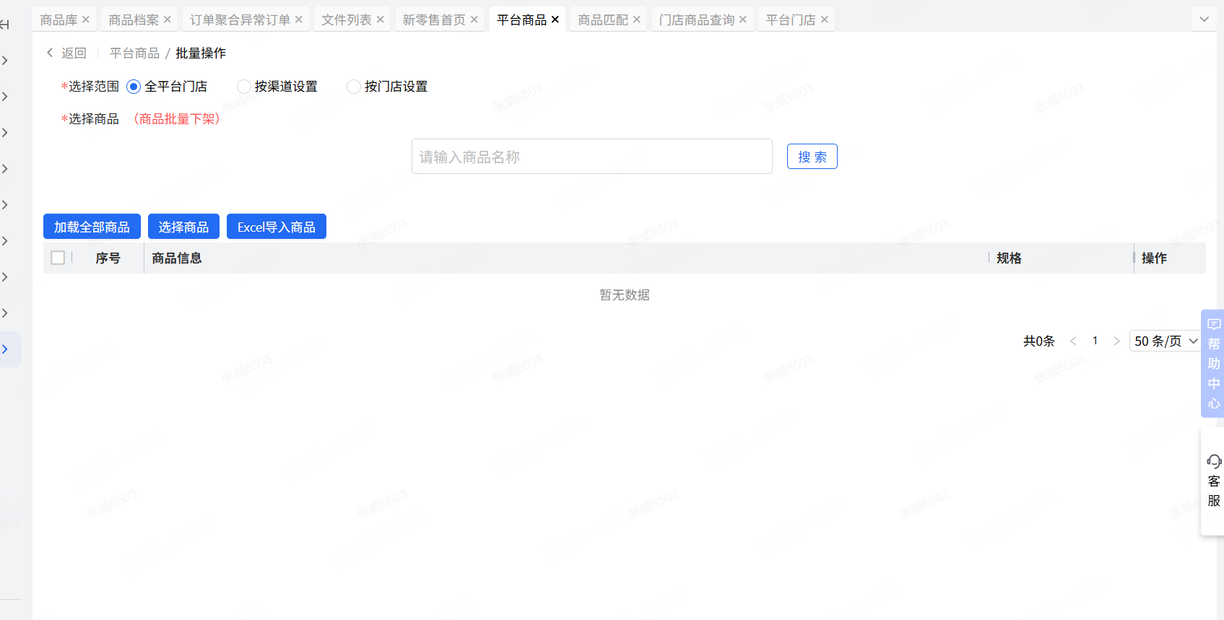Close the 商品库 tab
Viewport: 1224px width, 620px height.
pyautogui.click(x=86, y=19)
